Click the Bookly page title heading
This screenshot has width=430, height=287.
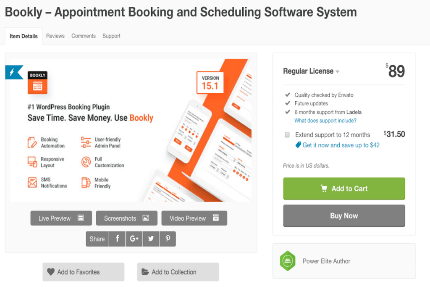tap(181, 12)
